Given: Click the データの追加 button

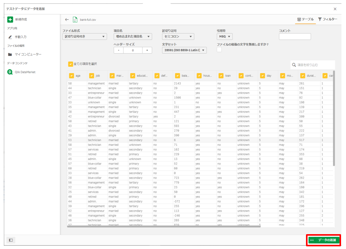Looking at the screenshot, I should pos(324,240).
